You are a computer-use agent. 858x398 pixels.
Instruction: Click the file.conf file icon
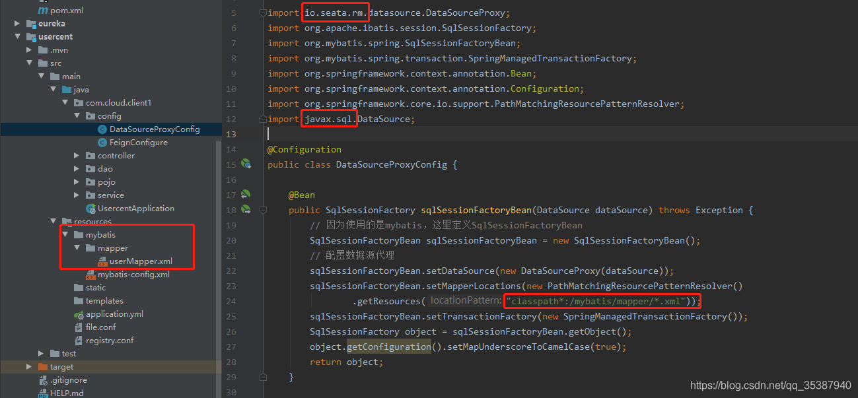pyautogui.click(x=79, y=327)
